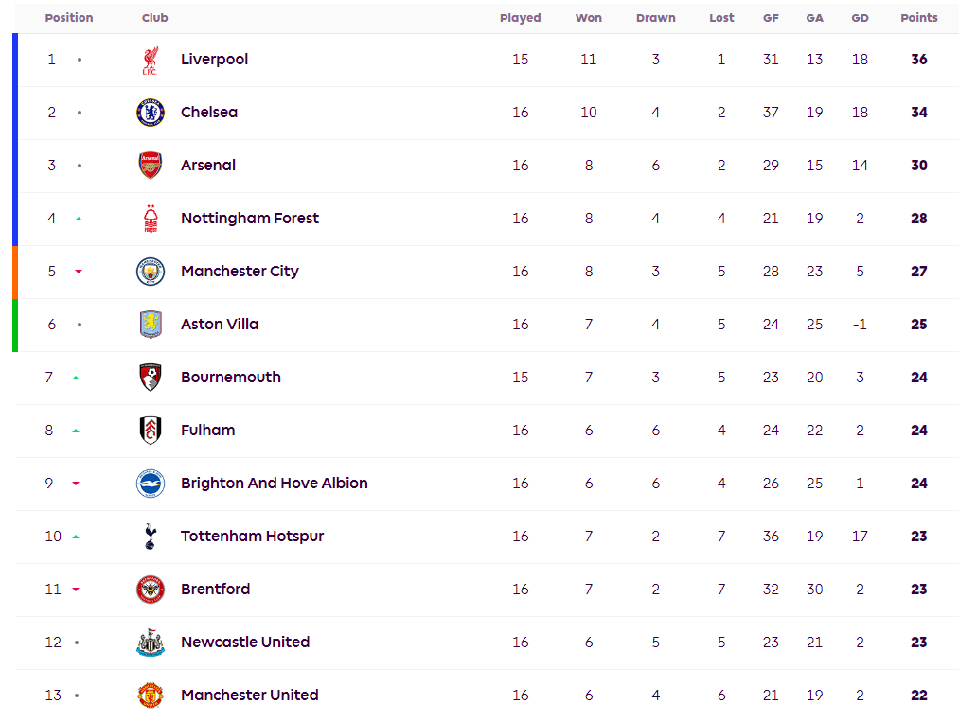The image size is (959, 722).
Task: Click the Liverpool club crest
Action: pyautogui.click(x=150, y=60)
